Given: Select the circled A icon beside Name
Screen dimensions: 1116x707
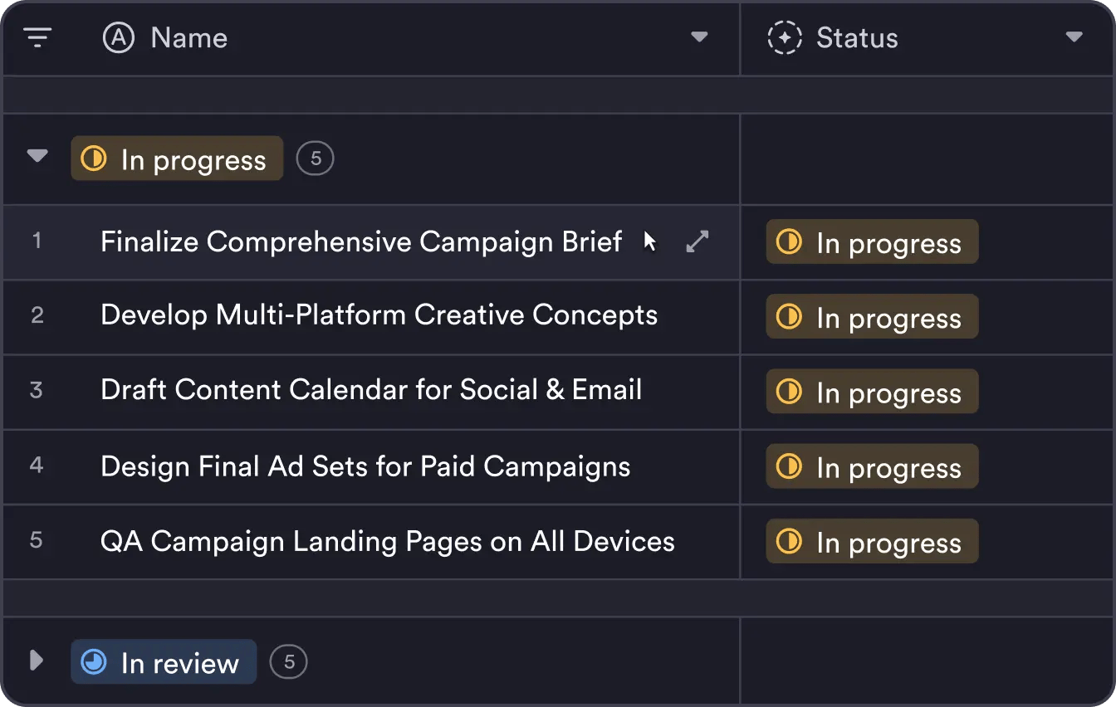Looking at the screenshot, I should [117, 37].
